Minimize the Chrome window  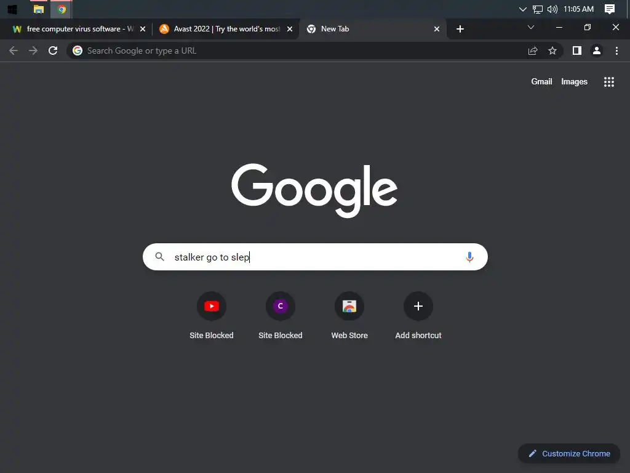559,27
